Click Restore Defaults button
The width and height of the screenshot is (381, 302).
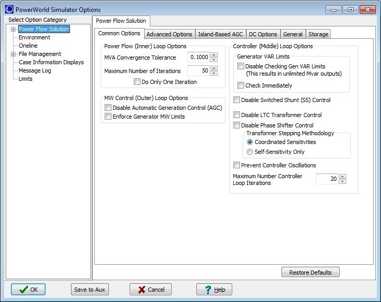311,272
